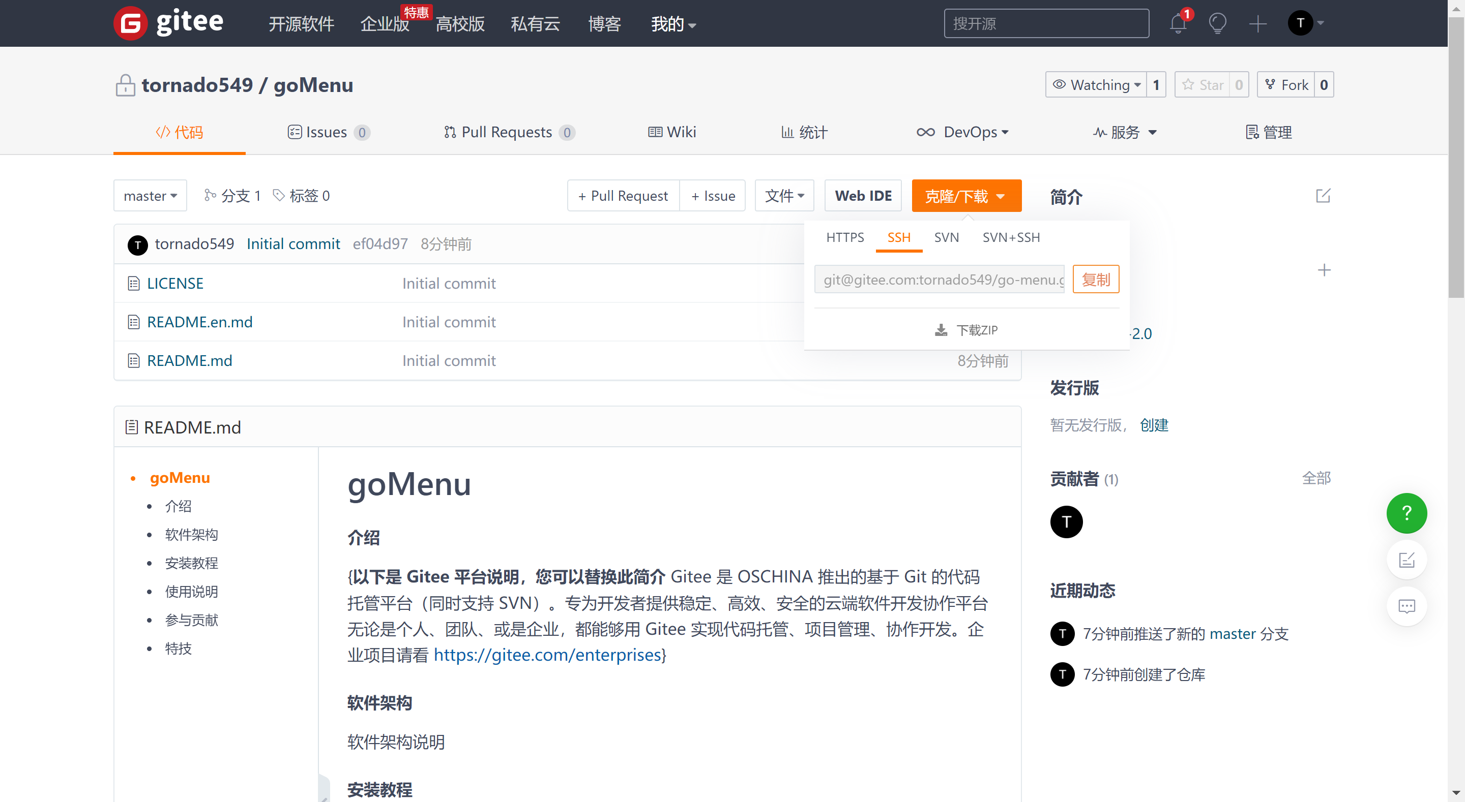Click the 创建 release link
The image size is (1465, 802).
coord(1154,425)
